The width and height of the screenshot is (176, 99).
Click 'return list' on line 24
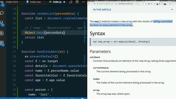(x=34, y=37)
